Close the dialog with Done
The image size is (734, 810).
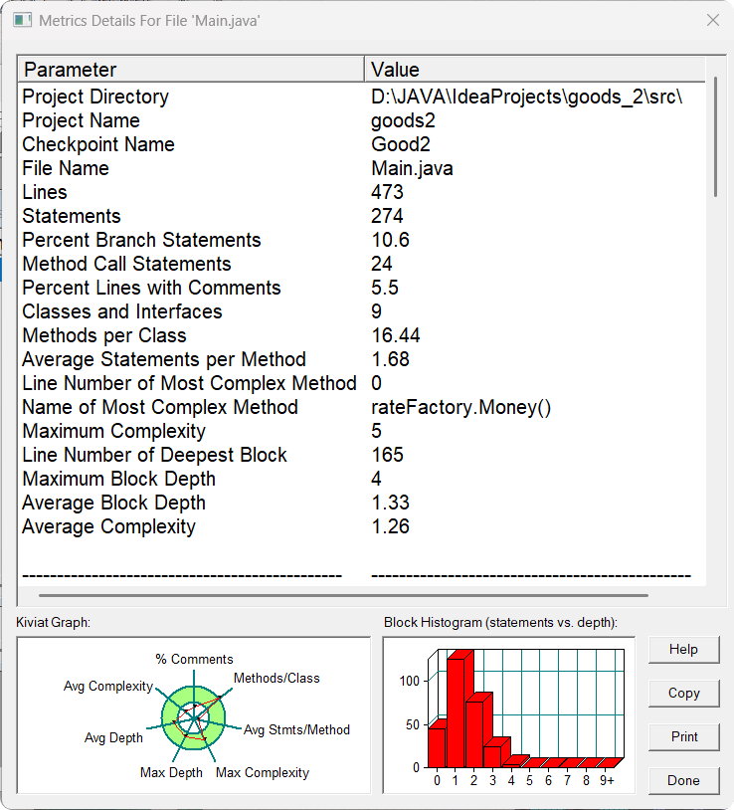(x=683, y=780)
